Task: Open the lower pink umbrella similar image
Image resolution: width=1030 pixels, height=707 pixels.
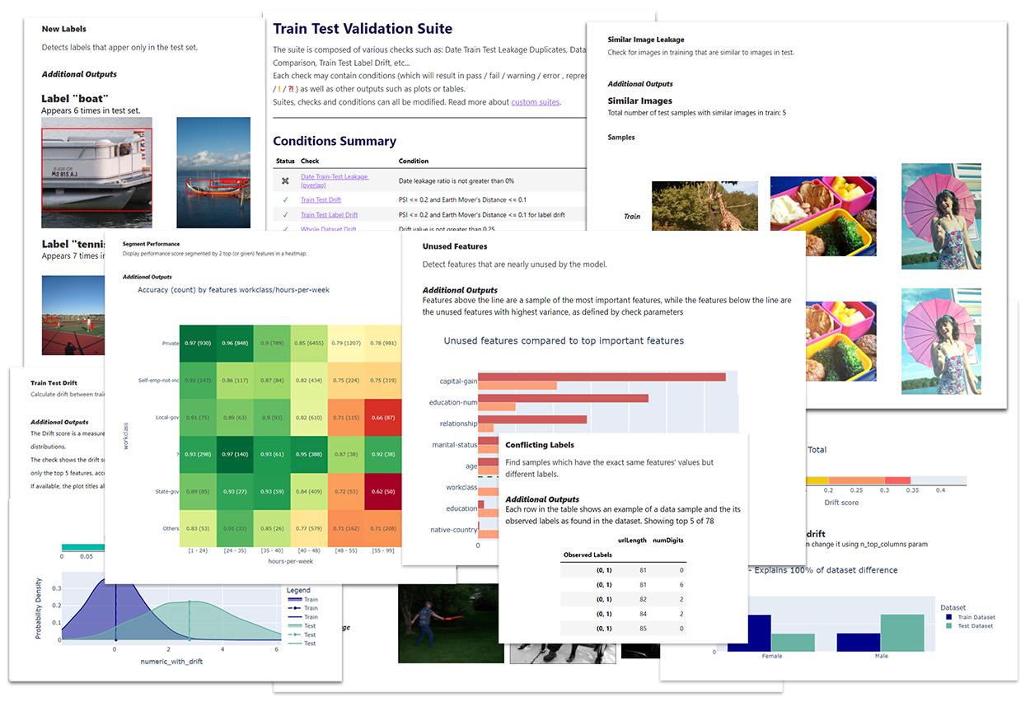Action: coord(941,342)
